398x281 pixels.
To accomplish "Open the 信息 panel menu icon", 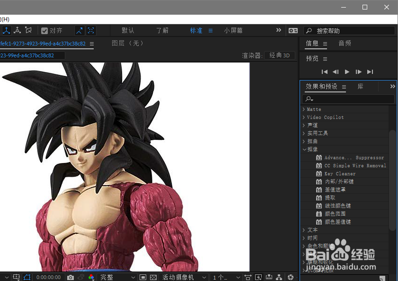I will (325, 44).
